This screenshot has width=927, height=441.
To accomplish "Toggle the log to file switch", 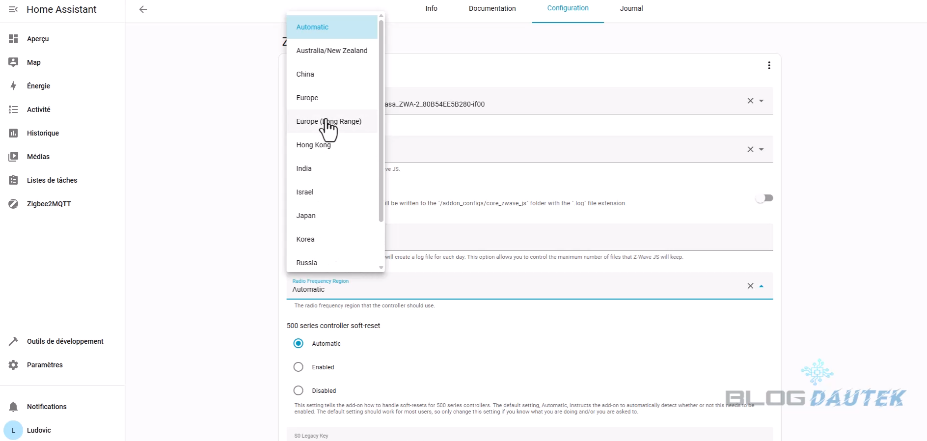I will point(764,198).
